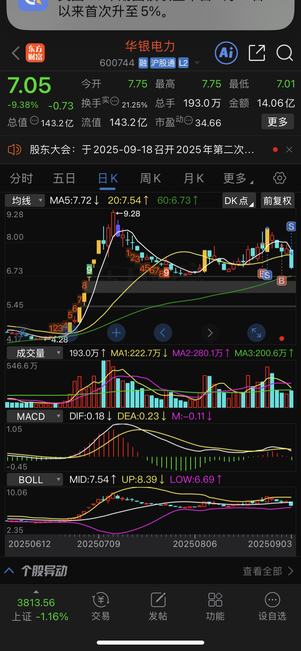Image resolution: width=301 pixels, height=651 pixels.
Task: Tap the back arrow icon
Action: (x=16, y=53)
